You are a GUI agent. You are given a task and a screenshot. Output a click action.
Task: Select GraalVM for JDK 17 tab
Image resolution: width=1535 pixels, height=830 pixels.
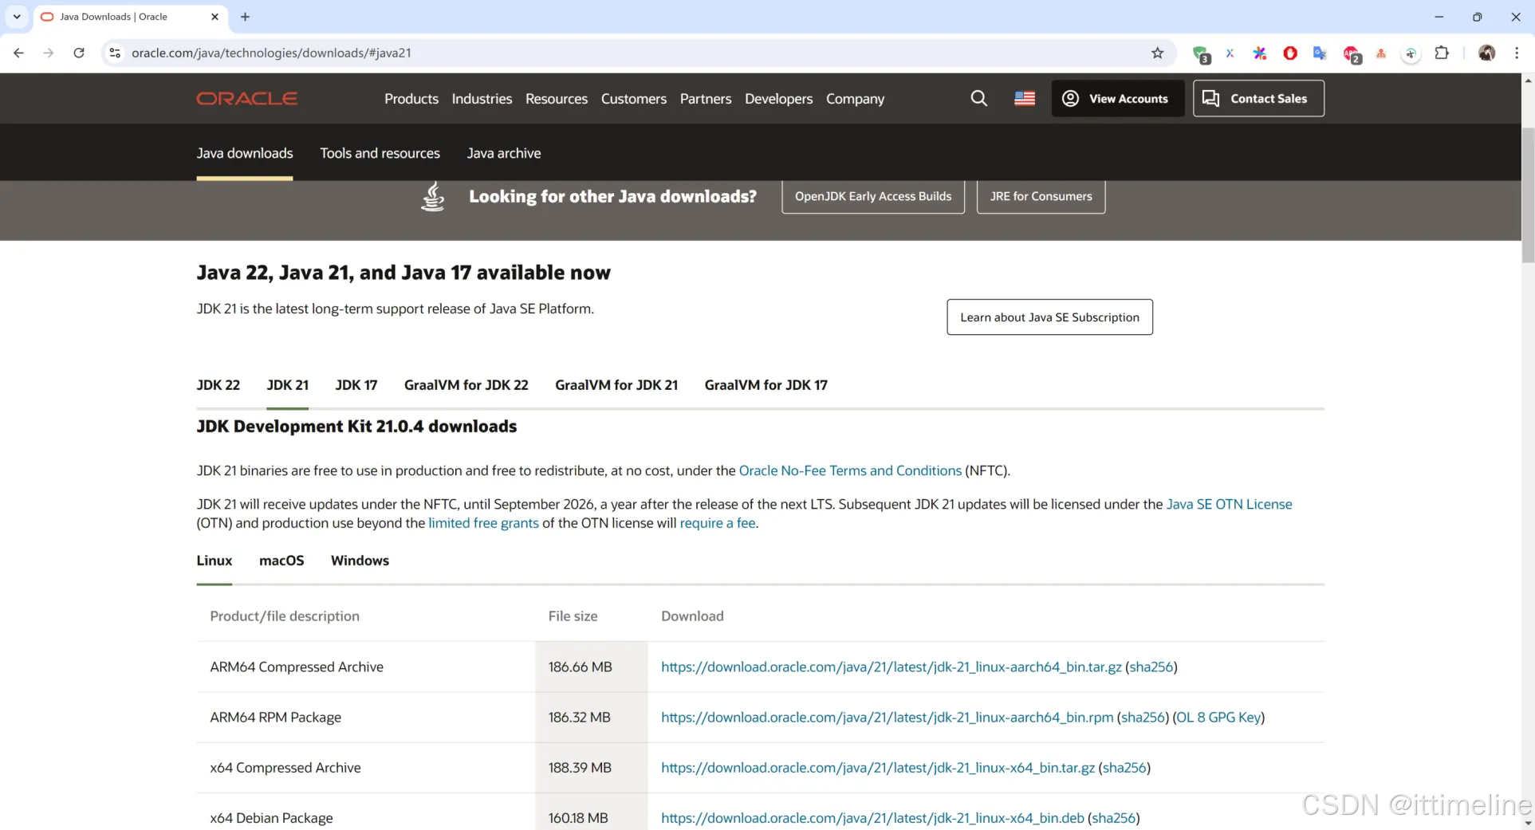tap(766, 385)
